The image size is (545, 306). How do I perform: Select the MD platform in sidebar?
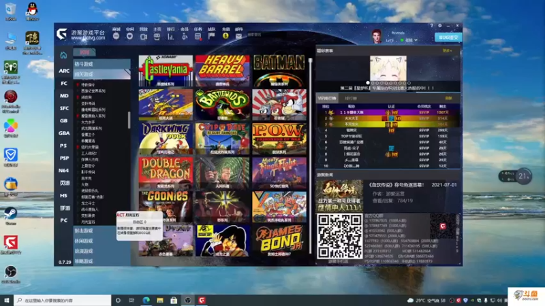coord(64,96)
